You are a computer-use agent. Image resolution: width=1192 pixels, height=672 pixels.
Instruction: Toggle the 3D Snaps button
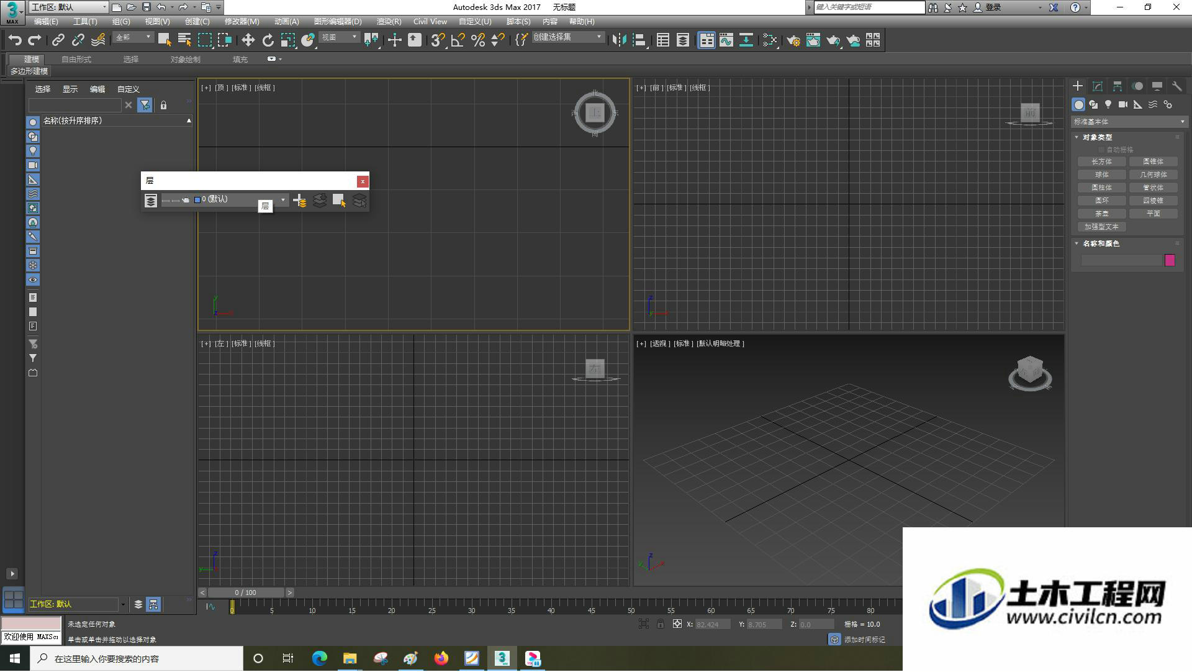[437, 40]
